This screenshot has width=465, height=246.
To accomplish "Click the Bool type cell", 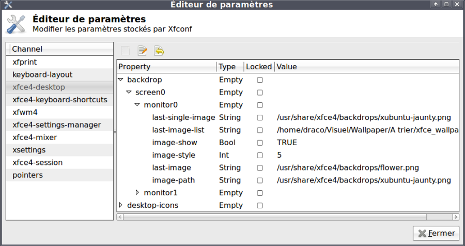I will point(227,143).
